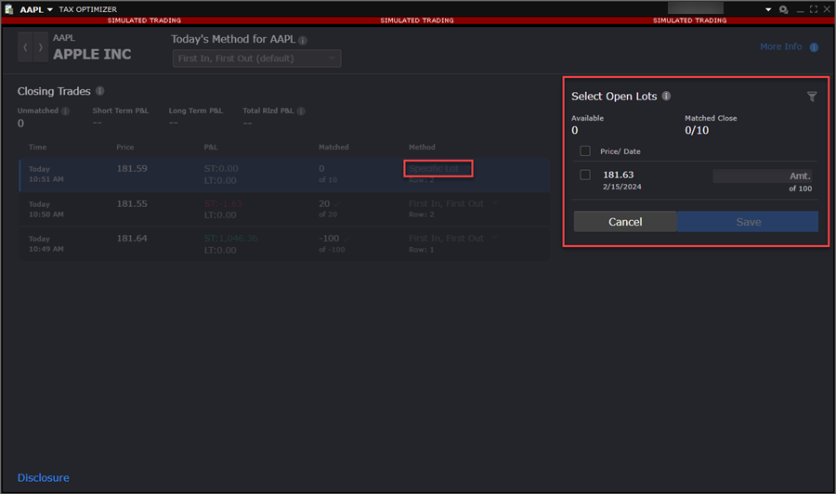Image resolution: width=836 pixels, height=494 pixels.
Task: Open Specific Lot method dropdown for 181.59 trade
Action: pyautogui.click(x=438, y=168)
